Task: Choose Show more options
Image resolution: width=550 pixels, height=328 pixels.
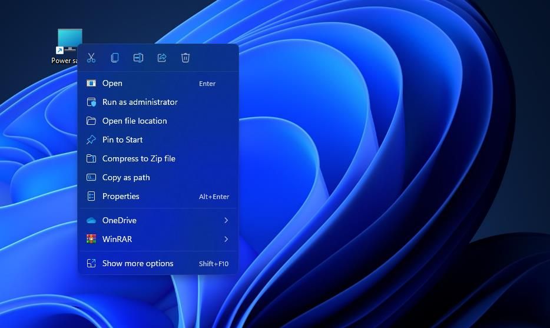Action: tap(158, 263)
